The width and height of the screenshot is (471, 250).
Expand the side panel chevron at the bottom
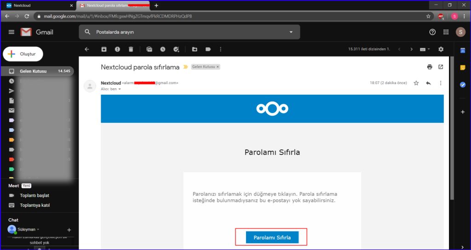pos(463,247)
